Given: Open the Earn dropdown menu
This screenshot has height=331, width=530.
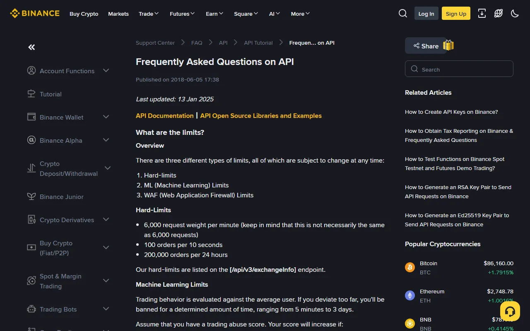Looking at the screenshot, I should pyautogui.click(x=214, y=14).
